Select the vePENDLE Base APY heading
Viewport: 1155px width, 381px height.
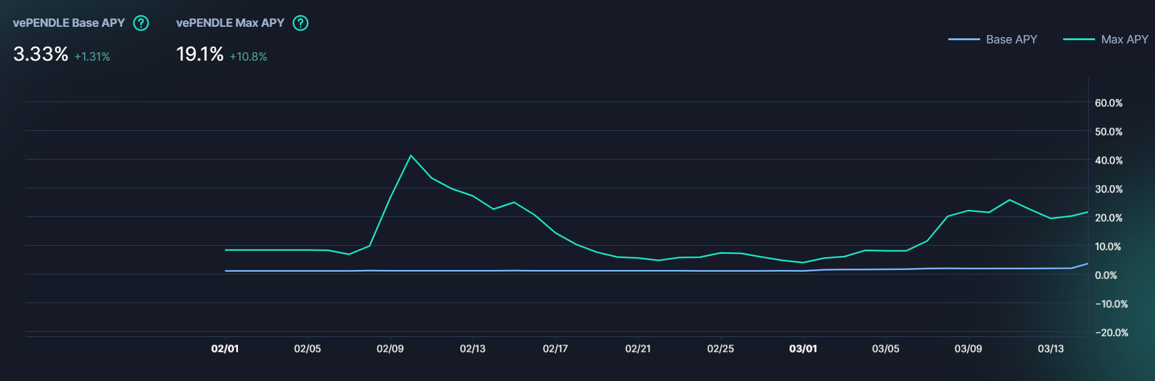point(69,23)
